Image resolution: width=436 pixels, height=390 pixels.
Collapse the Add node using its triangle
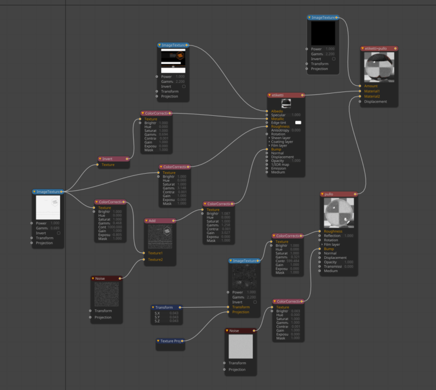tap(148, 221)
